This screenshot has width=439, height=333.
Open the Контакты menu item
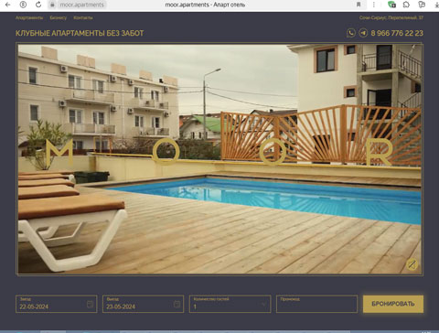point(83,17)
